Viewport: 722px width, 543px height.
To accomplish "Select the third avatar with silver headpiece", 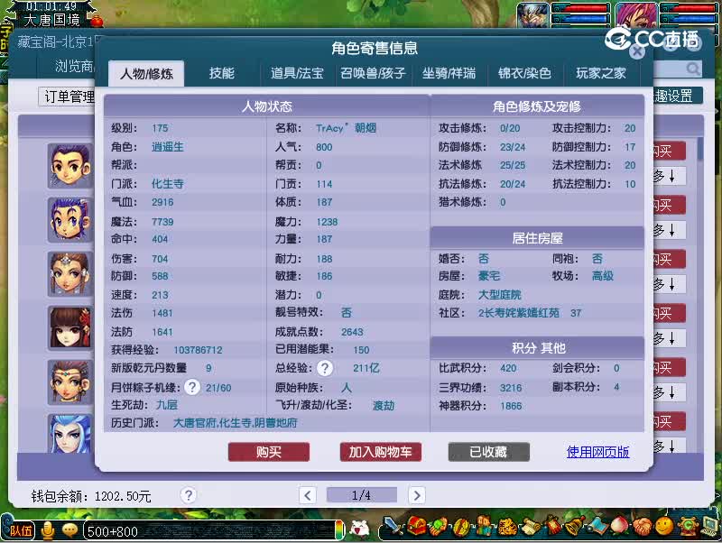I will (x=70, y=274).
